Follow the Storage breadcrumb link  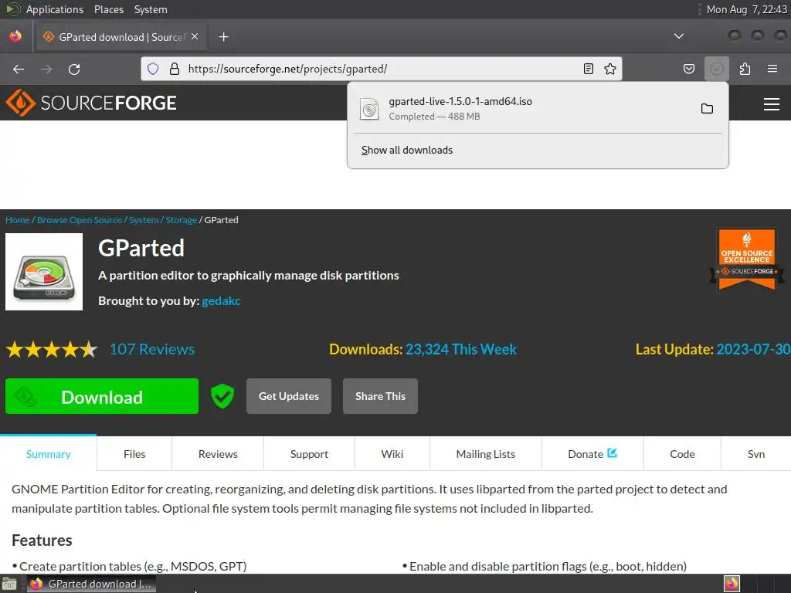(x=181, y=220)
